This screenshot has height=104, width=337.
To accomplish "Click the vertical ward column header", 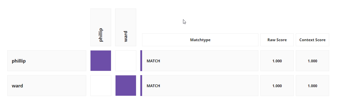I will tap(126, 27).
